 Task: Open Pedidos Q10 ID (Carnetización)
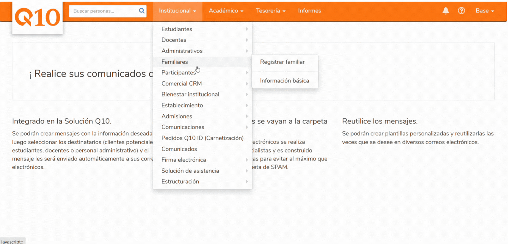[x=203, y=138]
